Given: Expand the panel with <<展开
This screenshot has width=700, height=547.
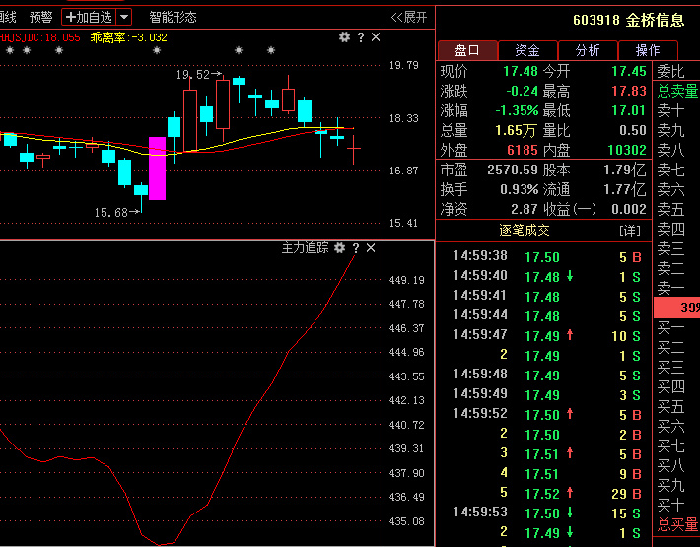Looking at the screenshot, I should (409, 17).
